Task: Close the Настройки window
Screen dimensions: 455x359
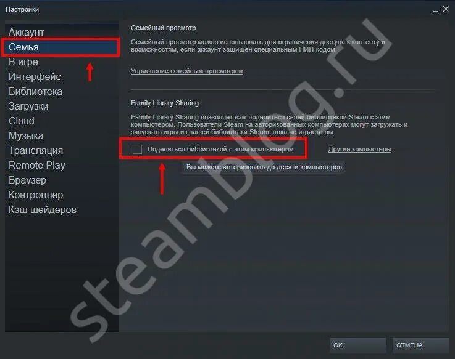Action: 445,9
